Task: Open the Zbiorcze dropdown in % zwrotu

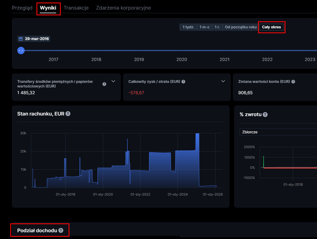Action: pyautogui.click(x=278, y=132)
